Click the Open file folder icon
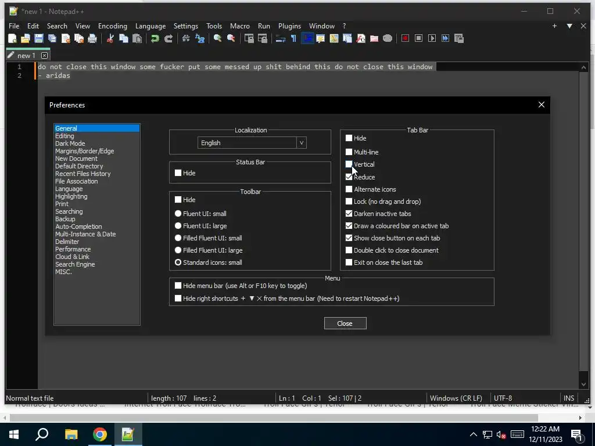 click(x=26, y=38)
